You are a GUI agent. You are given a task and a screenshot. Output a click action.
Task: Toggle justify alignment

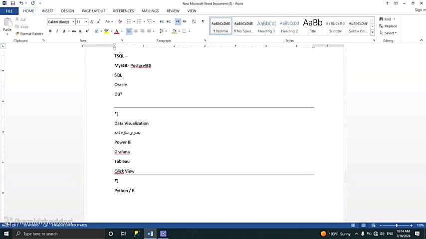click(x=149, y=31)
